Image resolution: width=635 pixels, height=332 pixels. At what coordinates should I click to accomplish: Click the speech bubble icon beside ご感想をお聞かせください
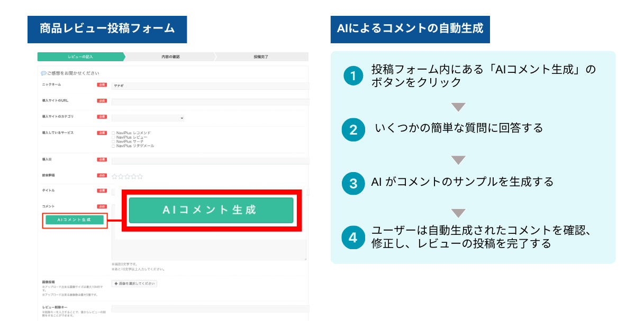tap(43, 73)
